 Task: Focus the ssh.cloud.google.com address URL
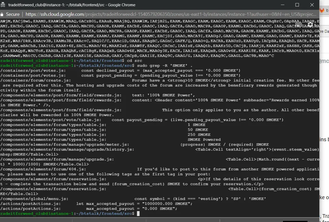(x=171, y=14)
